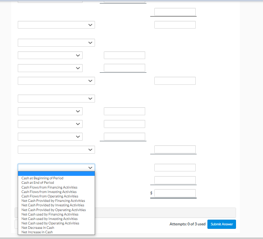Click the 'Attempts: 0 of 3 used' text

pos(187,224)
